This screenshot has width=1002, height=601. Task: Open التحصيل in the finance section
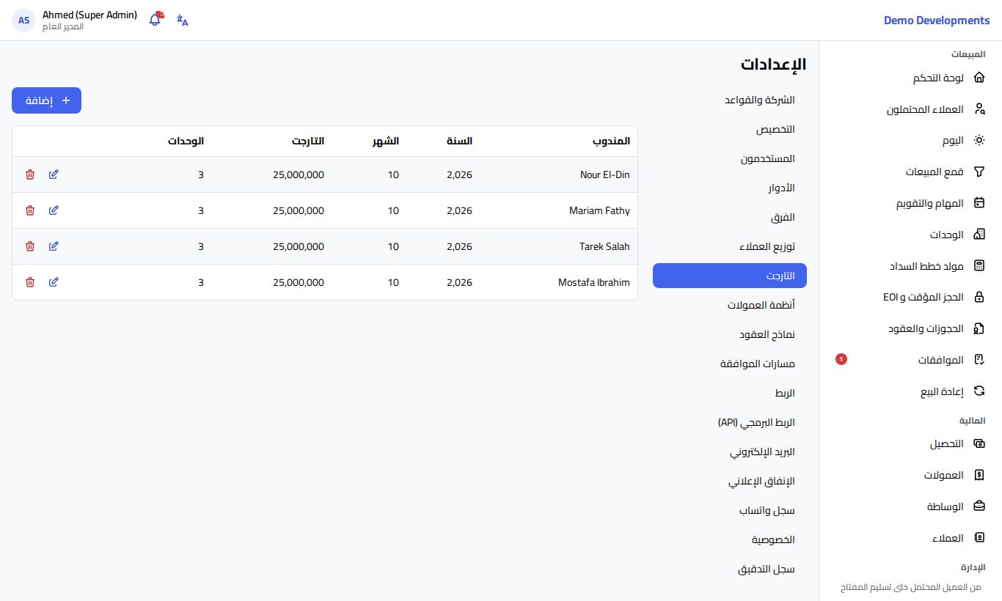(x=910, y=443)
